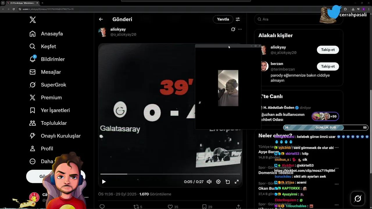Open the +99 listeners live space
This screenshot has width=372, height=209.
(x=325, y=116)
